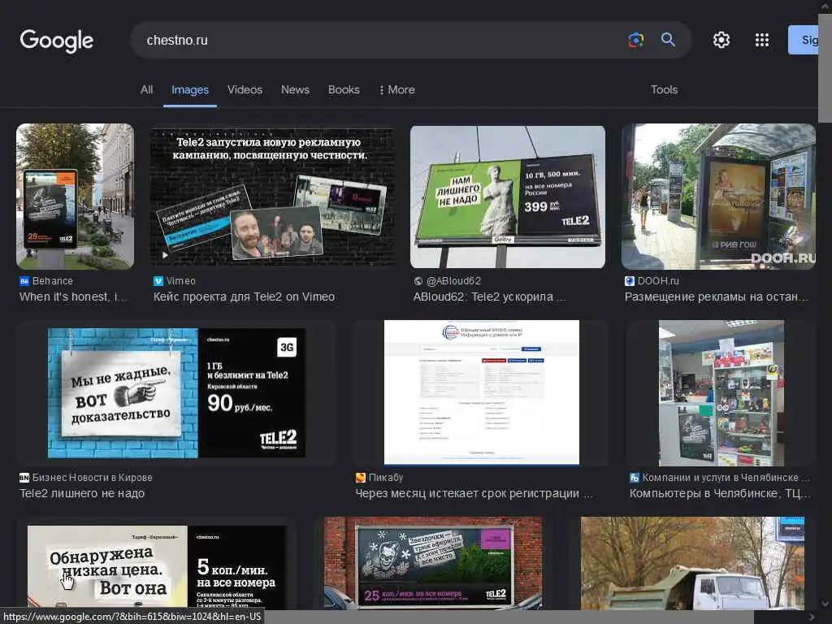Open the brick wall billboard thumbnail

(434, 563)
